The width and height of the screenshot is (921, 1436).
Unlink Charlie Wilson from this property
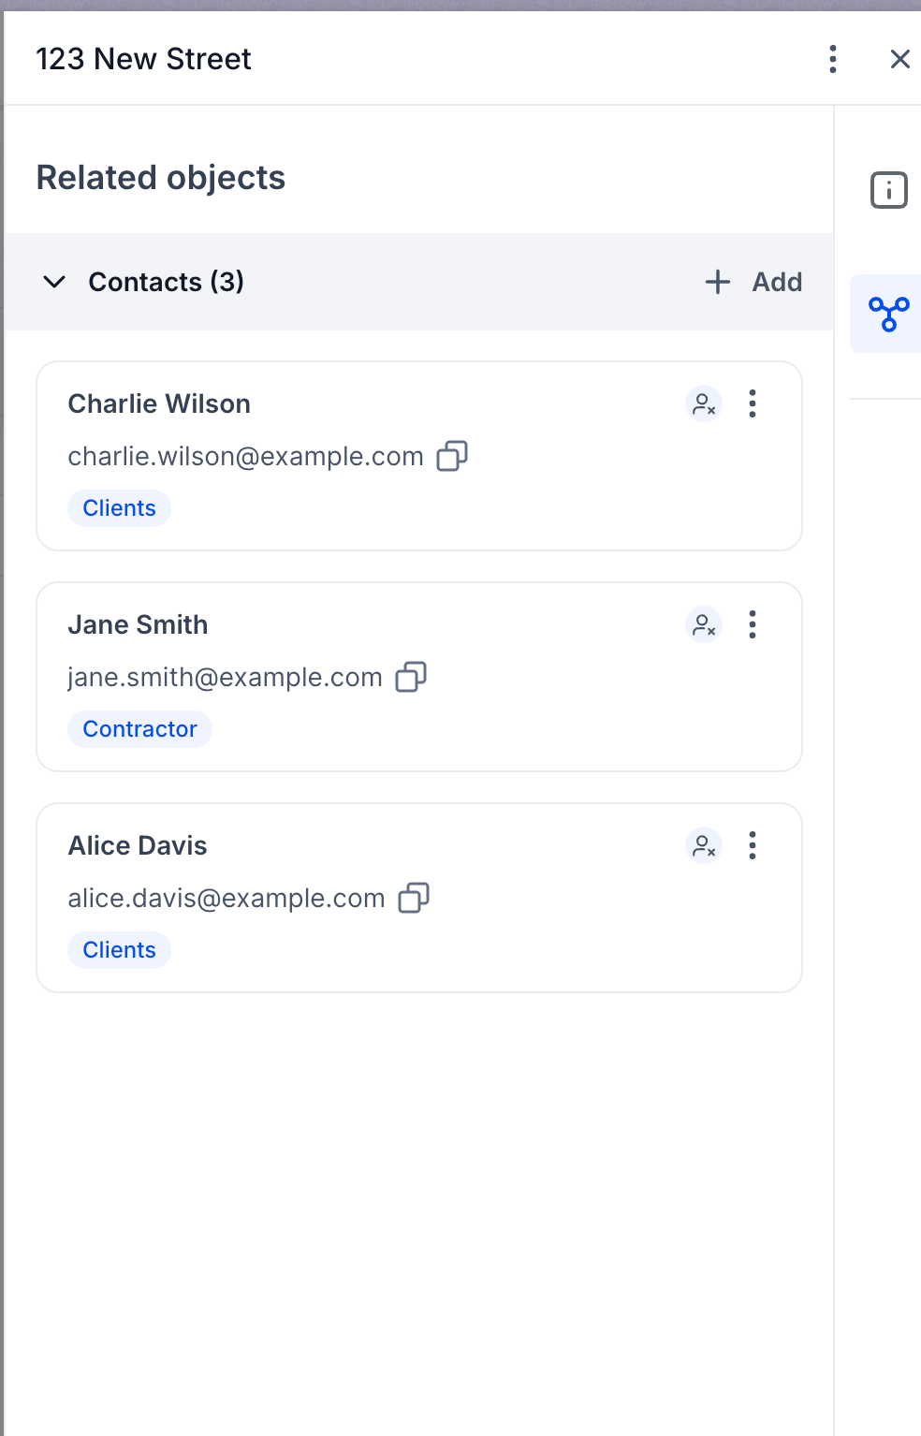click(x=704, y=404)
